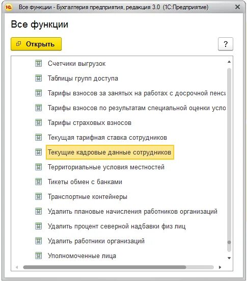Click the 1C logo in title bar
247x281 pixels.
9,7
